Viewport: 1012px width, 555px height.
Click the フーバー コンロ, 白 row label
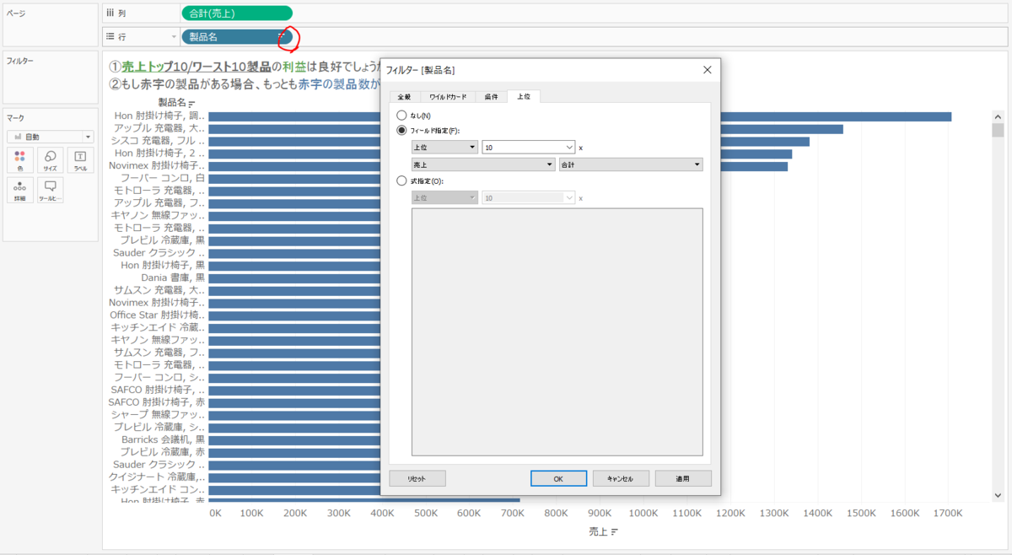click(x=162, y=178)
